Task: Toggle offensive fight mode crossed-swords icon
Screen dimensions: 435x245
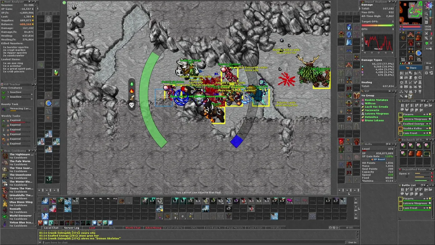Action: (x=427, y=33)
